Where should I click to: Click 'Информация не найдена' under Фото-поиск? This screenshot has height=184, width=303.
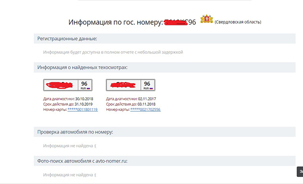tap(69, 175)
